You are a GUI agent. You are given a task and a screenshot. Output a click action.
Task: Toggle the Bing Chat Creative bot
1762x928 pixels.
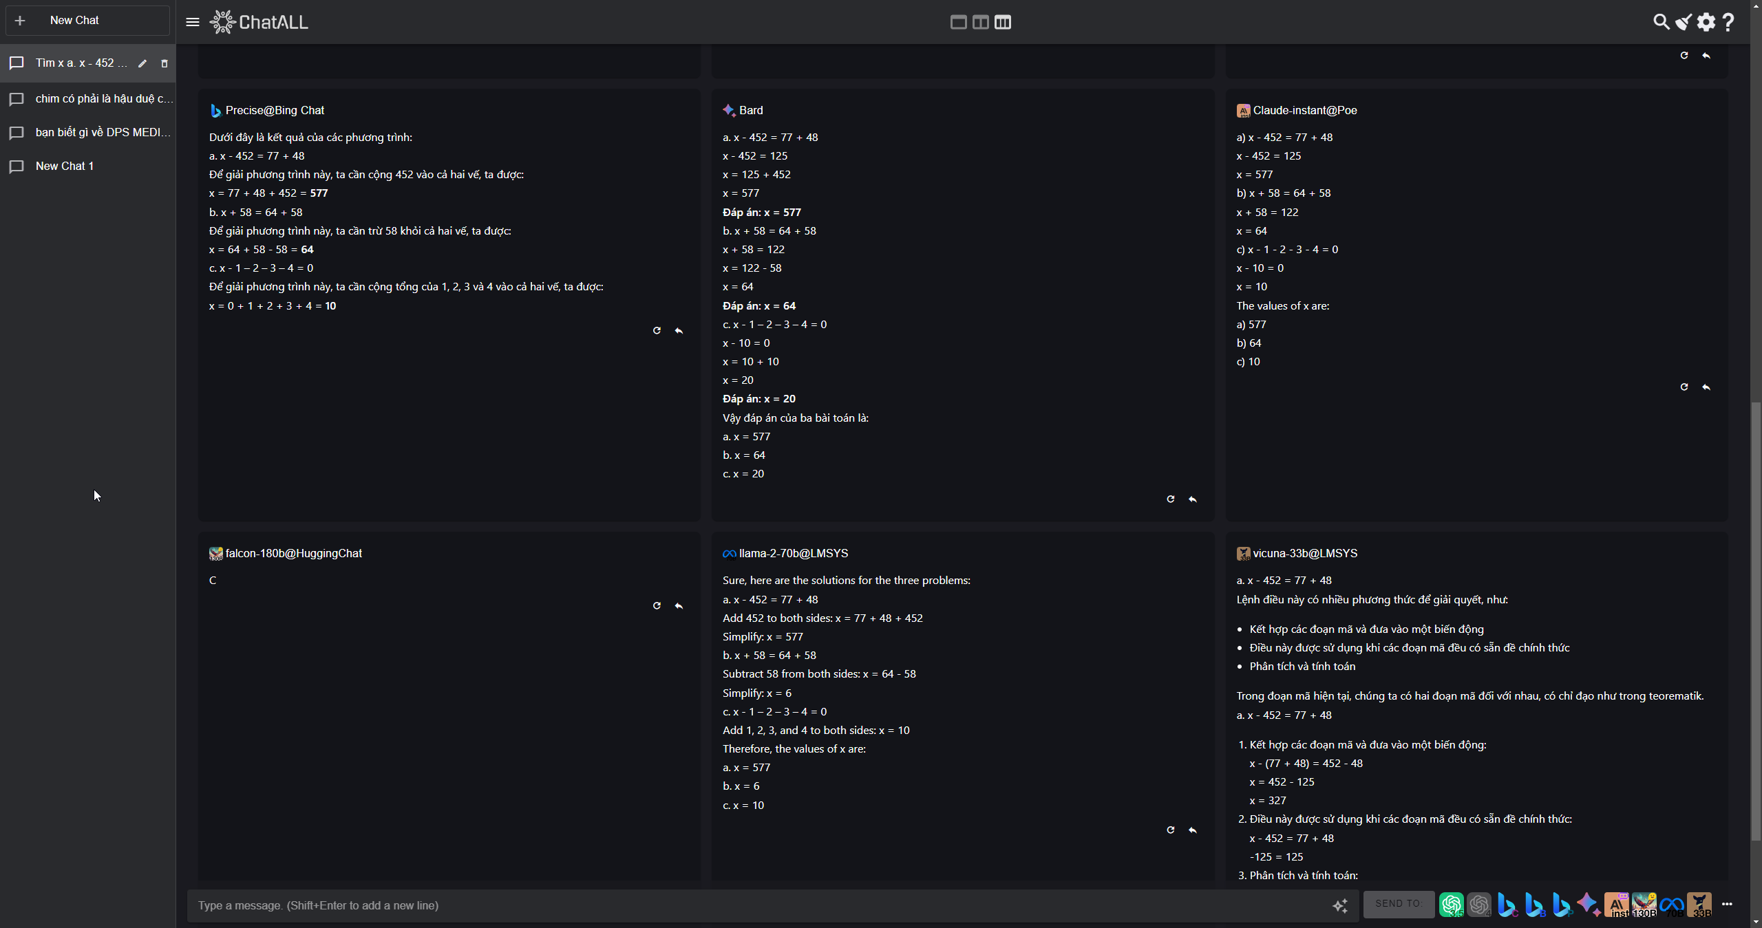[x=1507, y=905]
